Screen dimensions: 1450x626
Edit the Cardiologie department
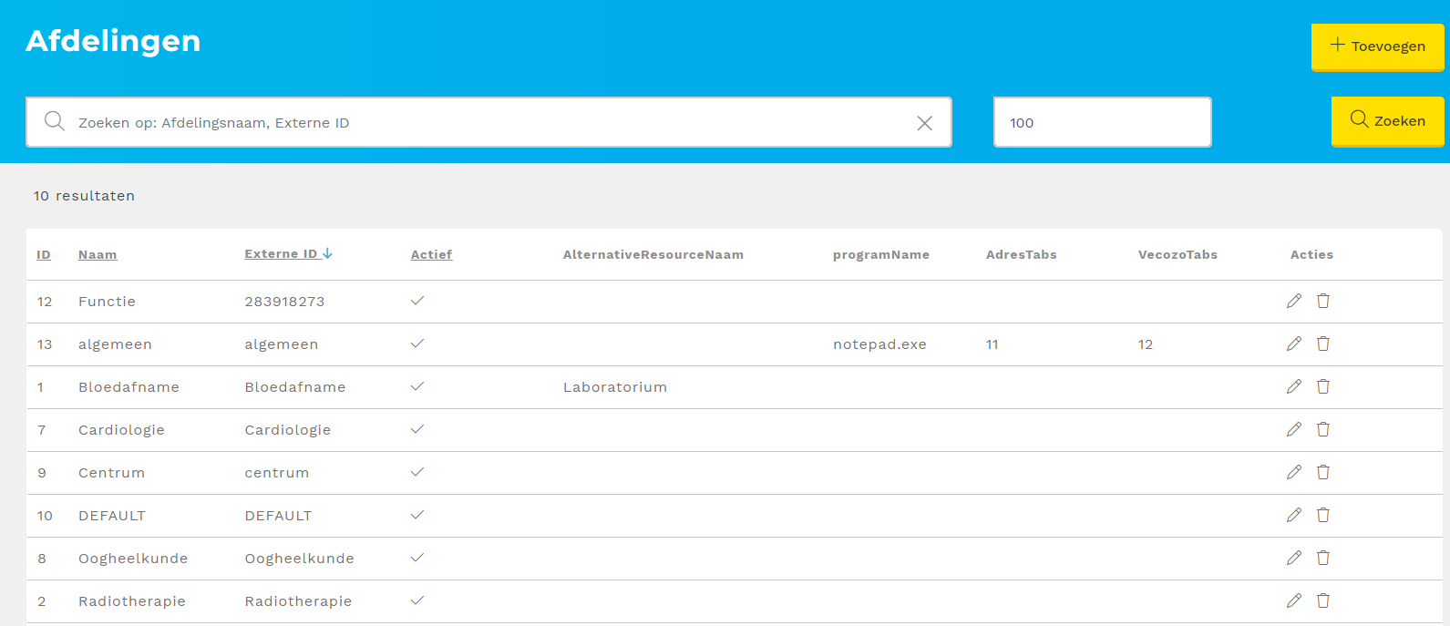click(1293, 429)
